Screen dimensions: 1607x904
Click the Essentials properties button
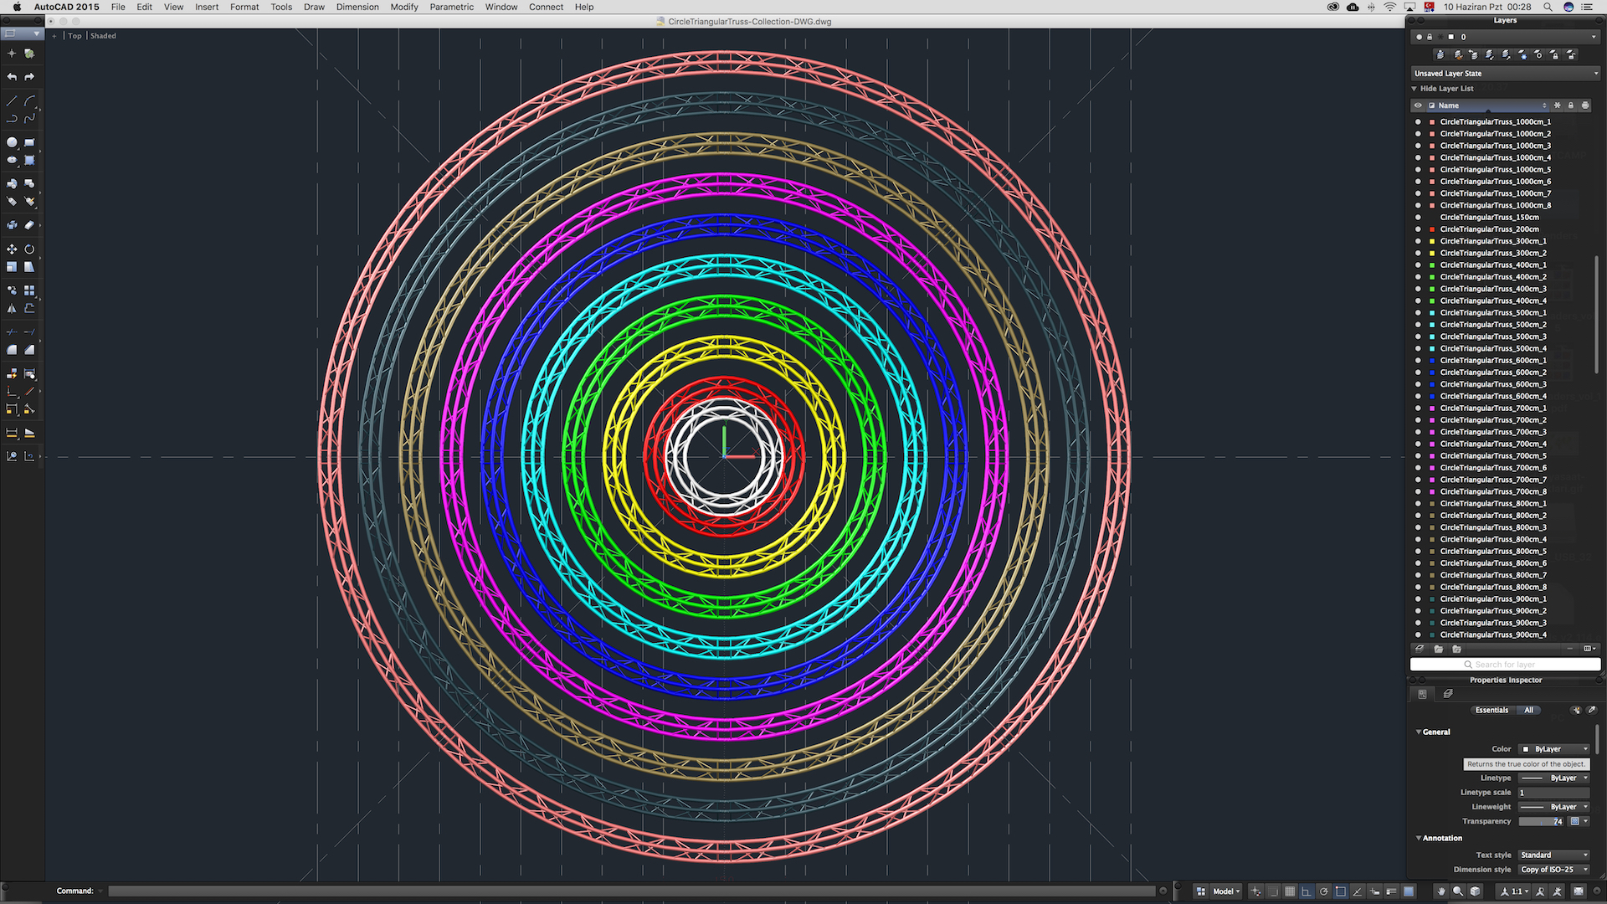tap(1491, 710)
